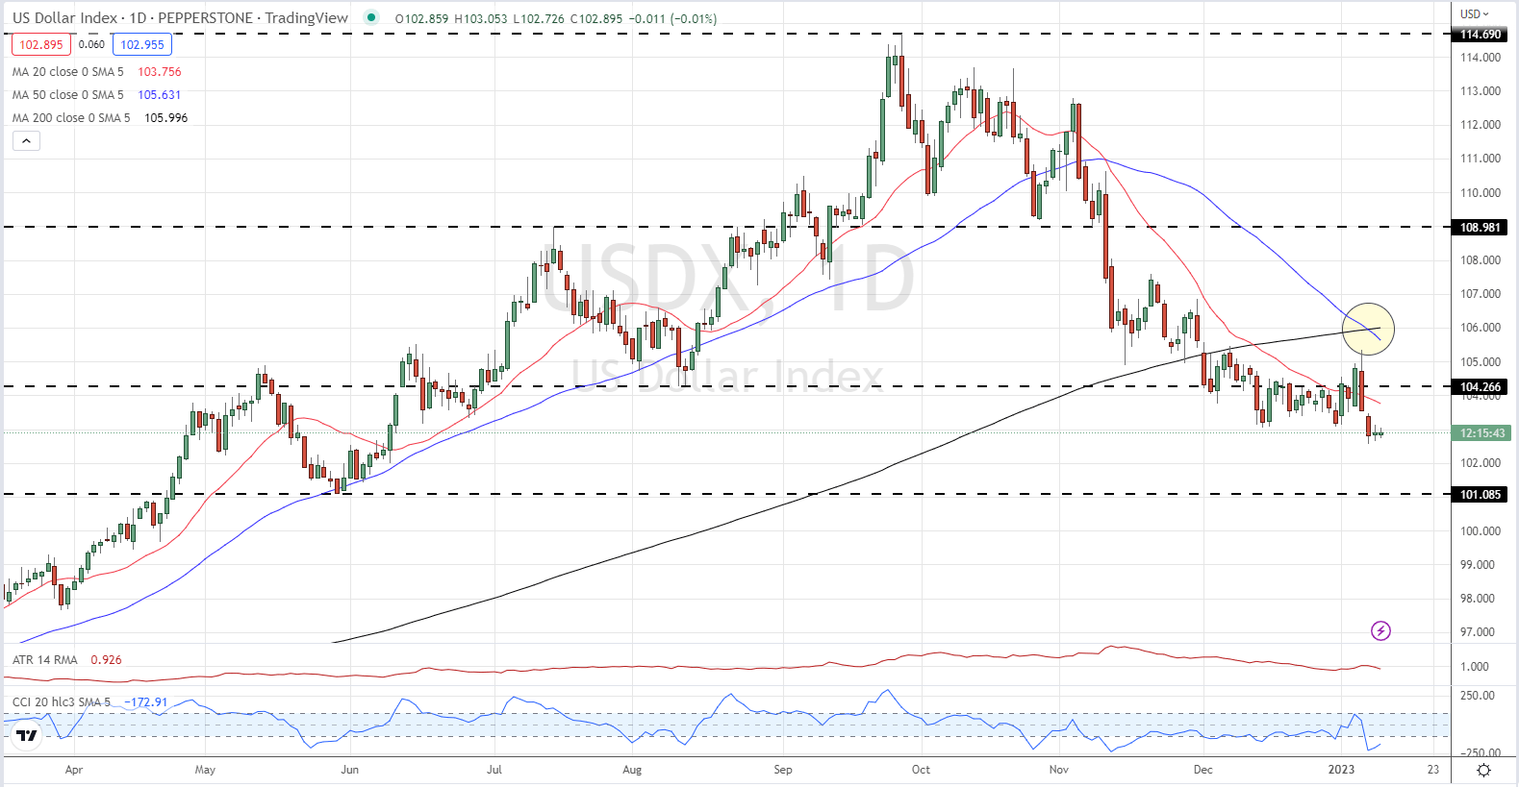This screenshot has width=1519, height=787.
Task: Open the USD currency dropdown
Action: 1475,13
